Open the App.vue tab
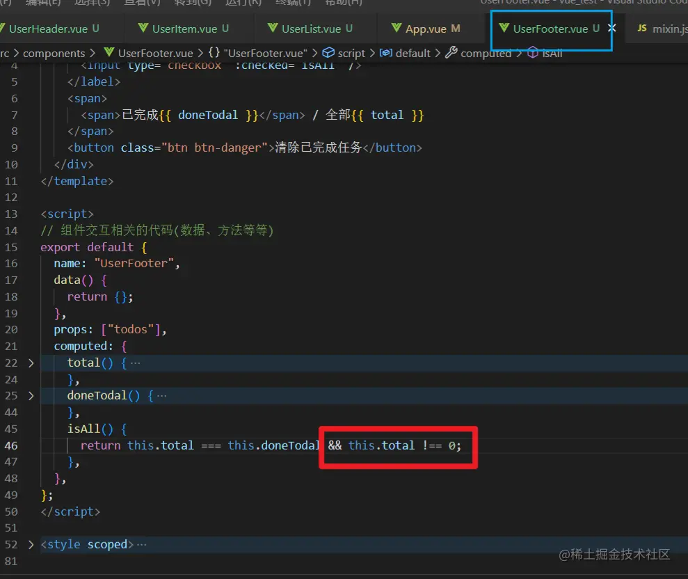The image size is (688, 579). 426,29
